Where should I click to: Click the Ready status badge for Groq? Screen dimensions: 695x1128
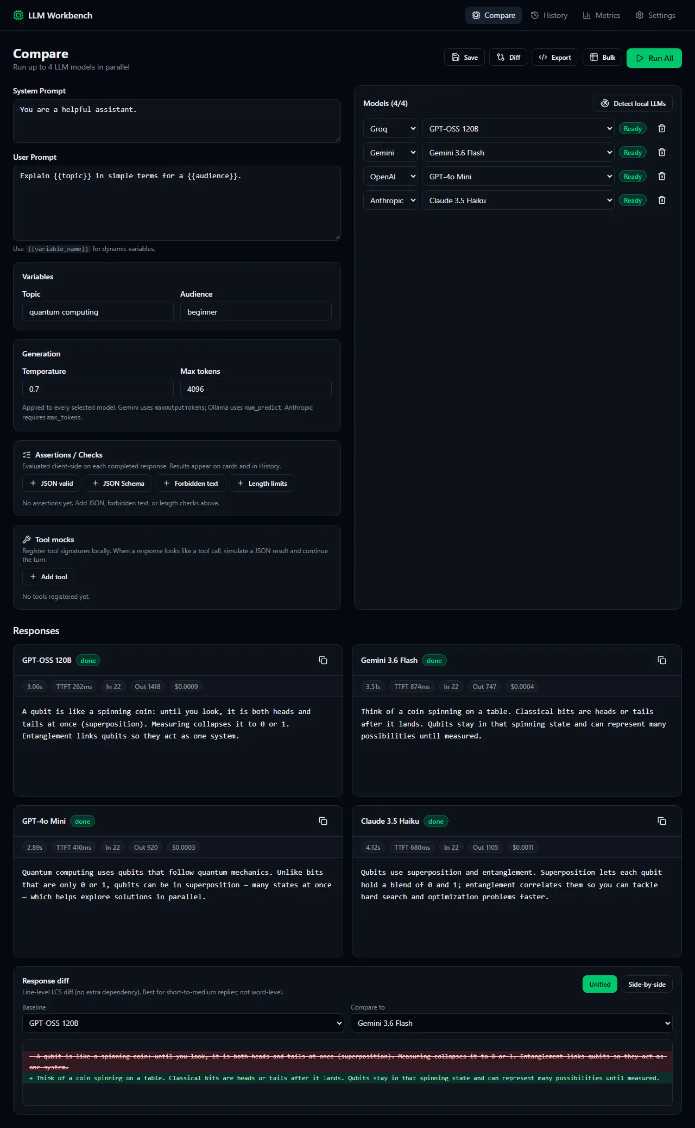point(633,129)
